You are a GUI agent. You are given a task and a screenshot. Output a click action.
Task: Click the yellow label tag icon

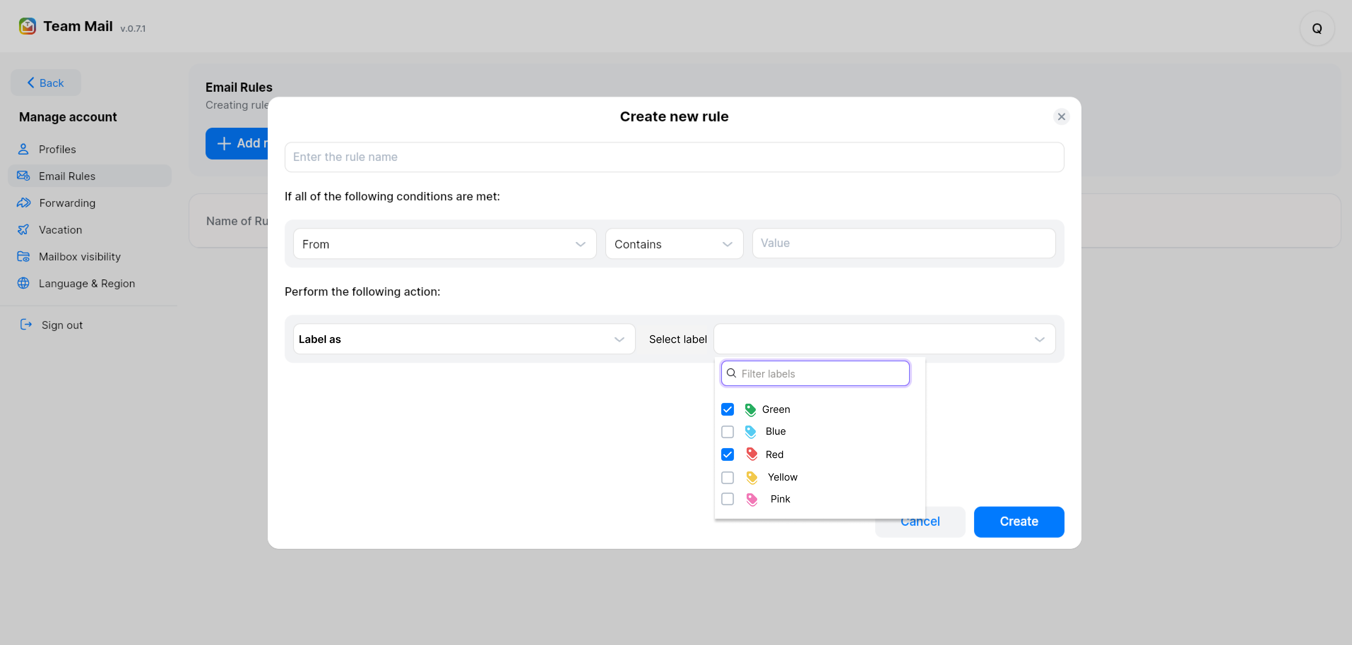click(x=752, y=477)
